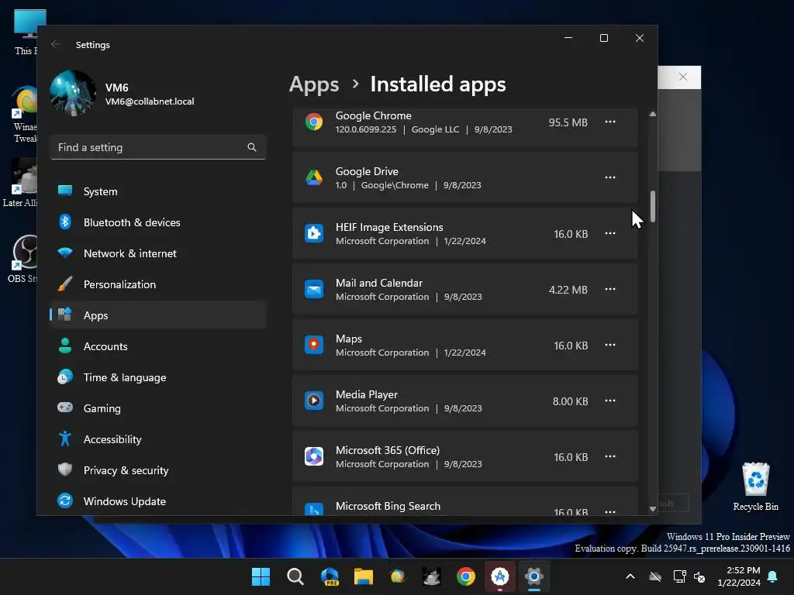
Task: Click the VM6 profile picture
Action: [x=73, y=93]
